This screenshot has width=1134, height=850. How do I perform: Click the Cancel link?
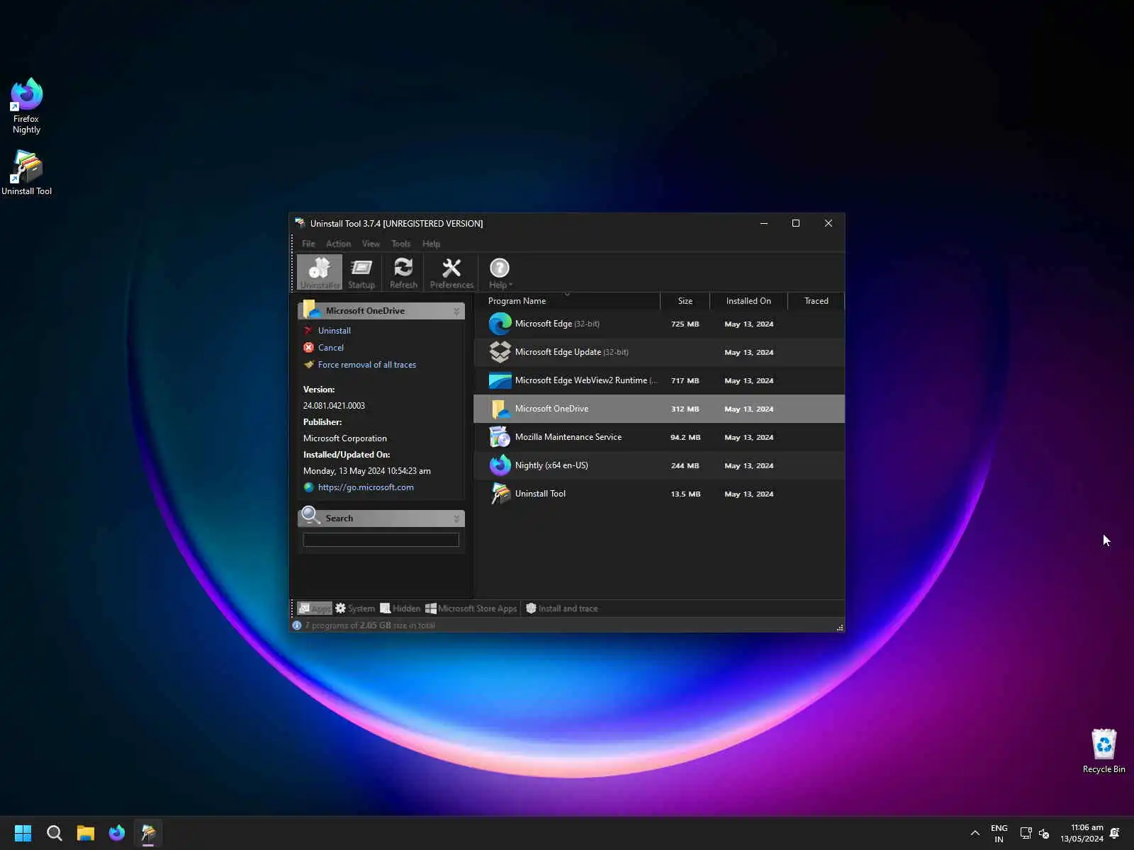coord(331,348)
